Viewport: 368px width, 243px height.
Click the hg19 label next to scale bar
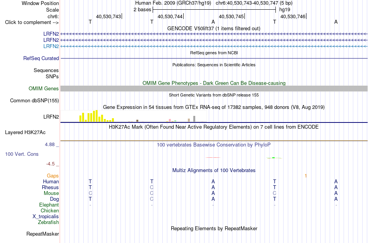(x=284, y=10)
